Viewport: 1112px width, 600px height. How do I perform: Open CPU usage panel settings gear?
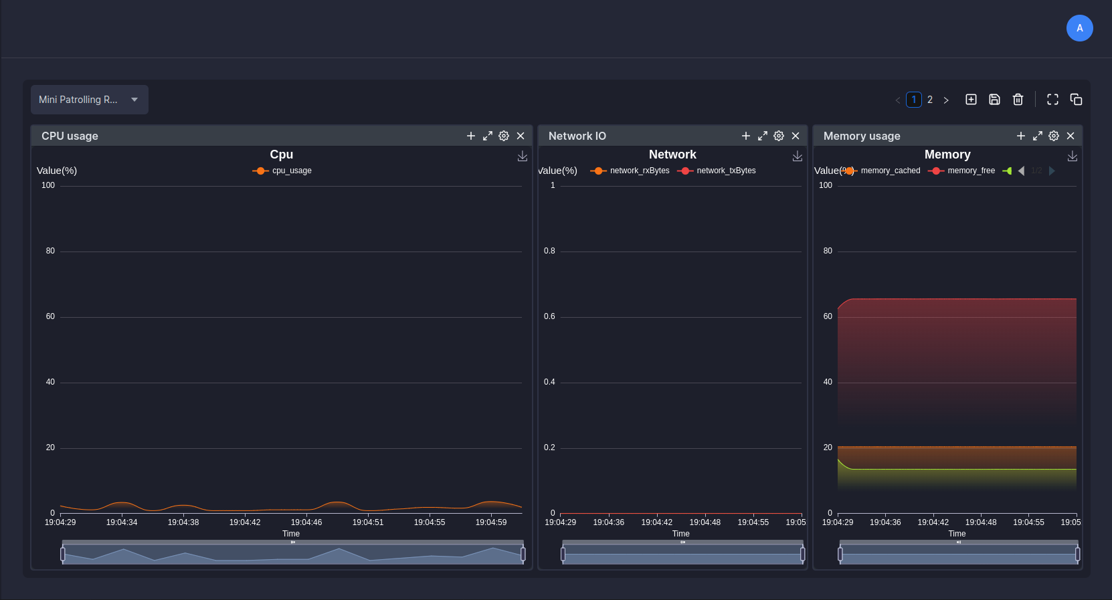point(504,136)
